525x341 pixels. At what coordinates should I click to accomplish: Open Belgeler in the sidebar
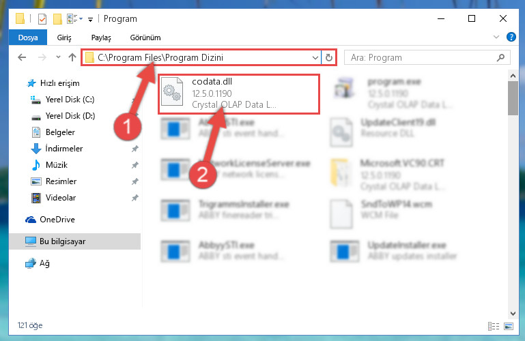click(x=53, y=132)
